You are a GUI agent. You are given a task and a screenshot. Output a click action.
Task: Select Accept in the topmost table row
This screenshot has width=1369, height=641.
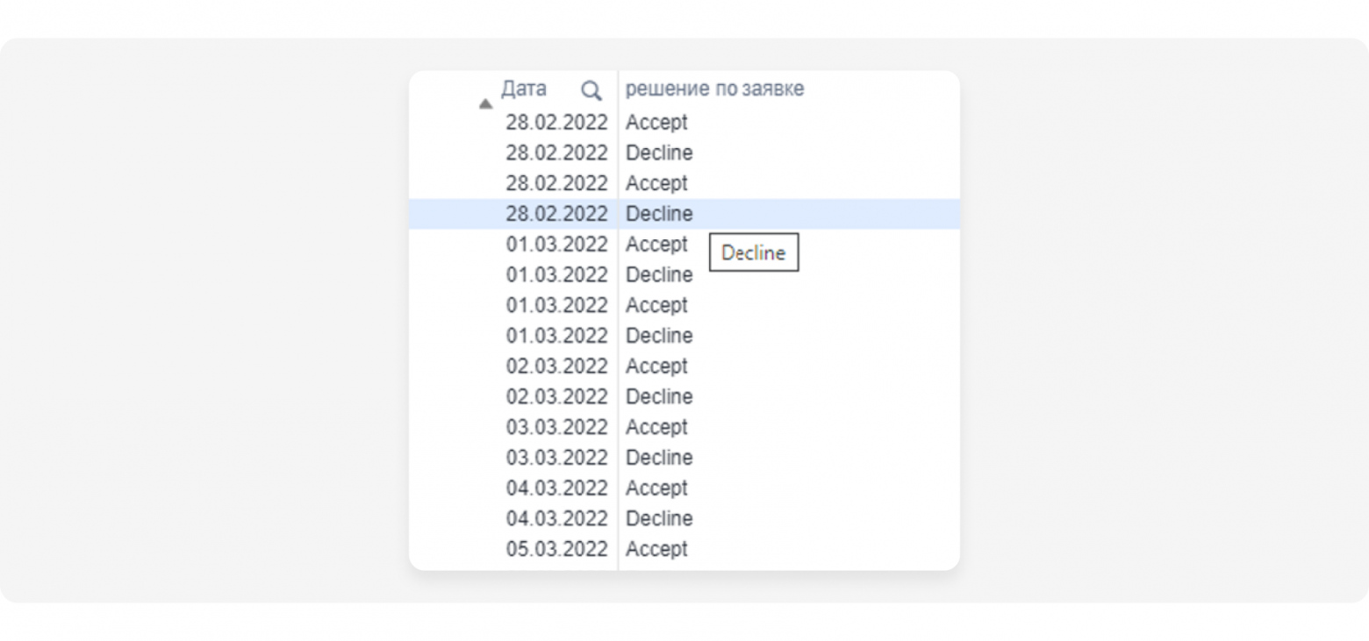[x=656, y=122]
